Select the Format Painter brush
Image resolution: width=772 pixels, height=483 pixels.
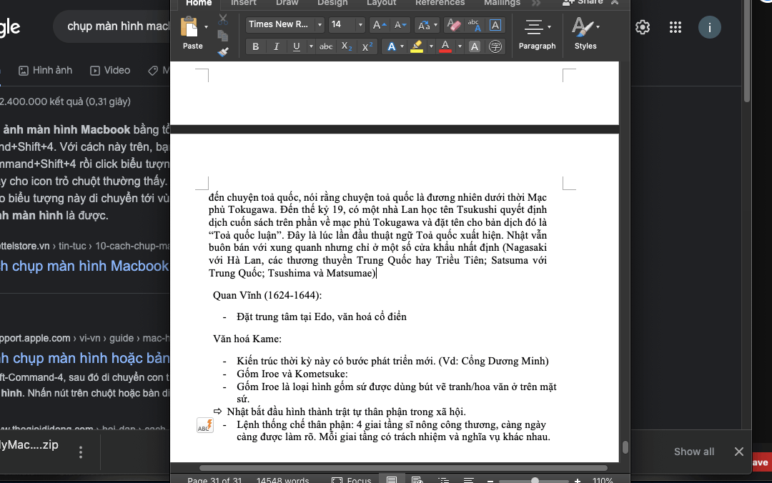point(223,51)
